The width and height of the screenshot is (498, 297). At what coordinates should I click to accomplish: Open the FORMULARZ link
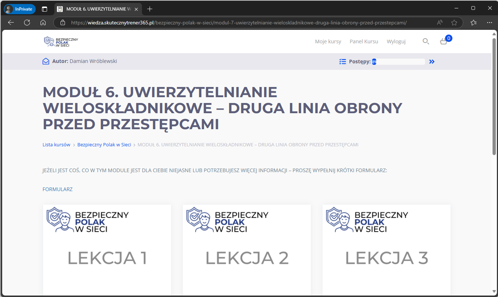(58, 189)
